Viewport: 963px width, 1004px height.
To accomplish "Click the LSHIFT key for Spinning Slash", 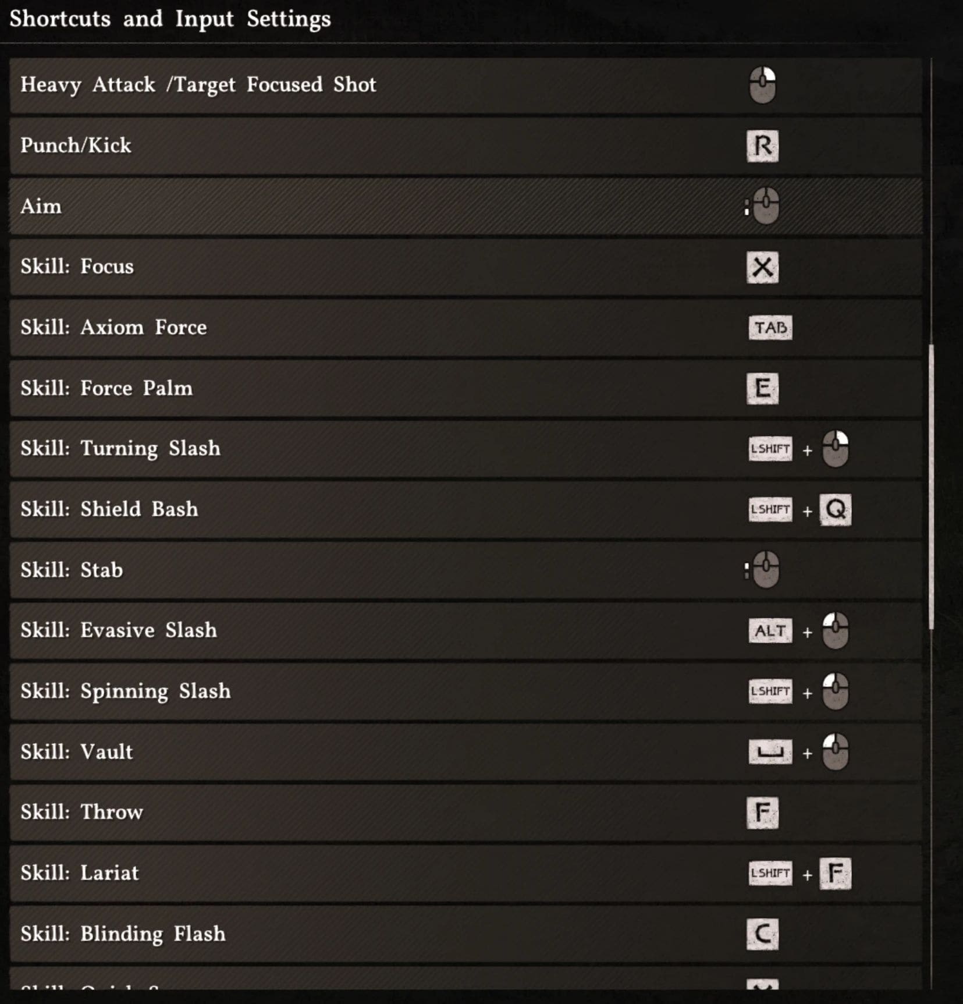I will coord(770,691).
